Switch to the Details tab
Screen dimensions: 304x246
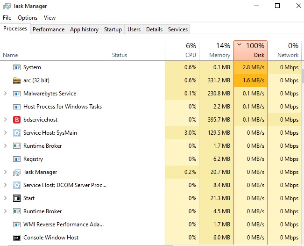click(x=154, y=29)
